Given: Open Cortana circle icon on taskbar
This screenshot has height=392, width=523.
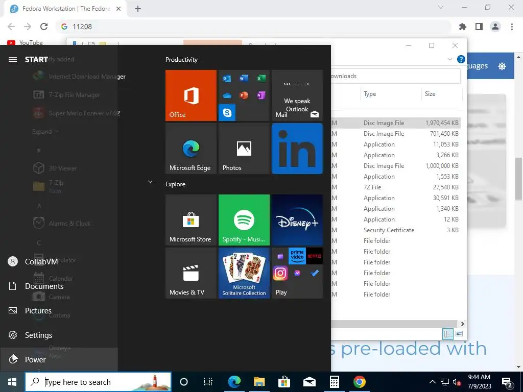Looking at the screenshot, I should click(x=184, y=382).
